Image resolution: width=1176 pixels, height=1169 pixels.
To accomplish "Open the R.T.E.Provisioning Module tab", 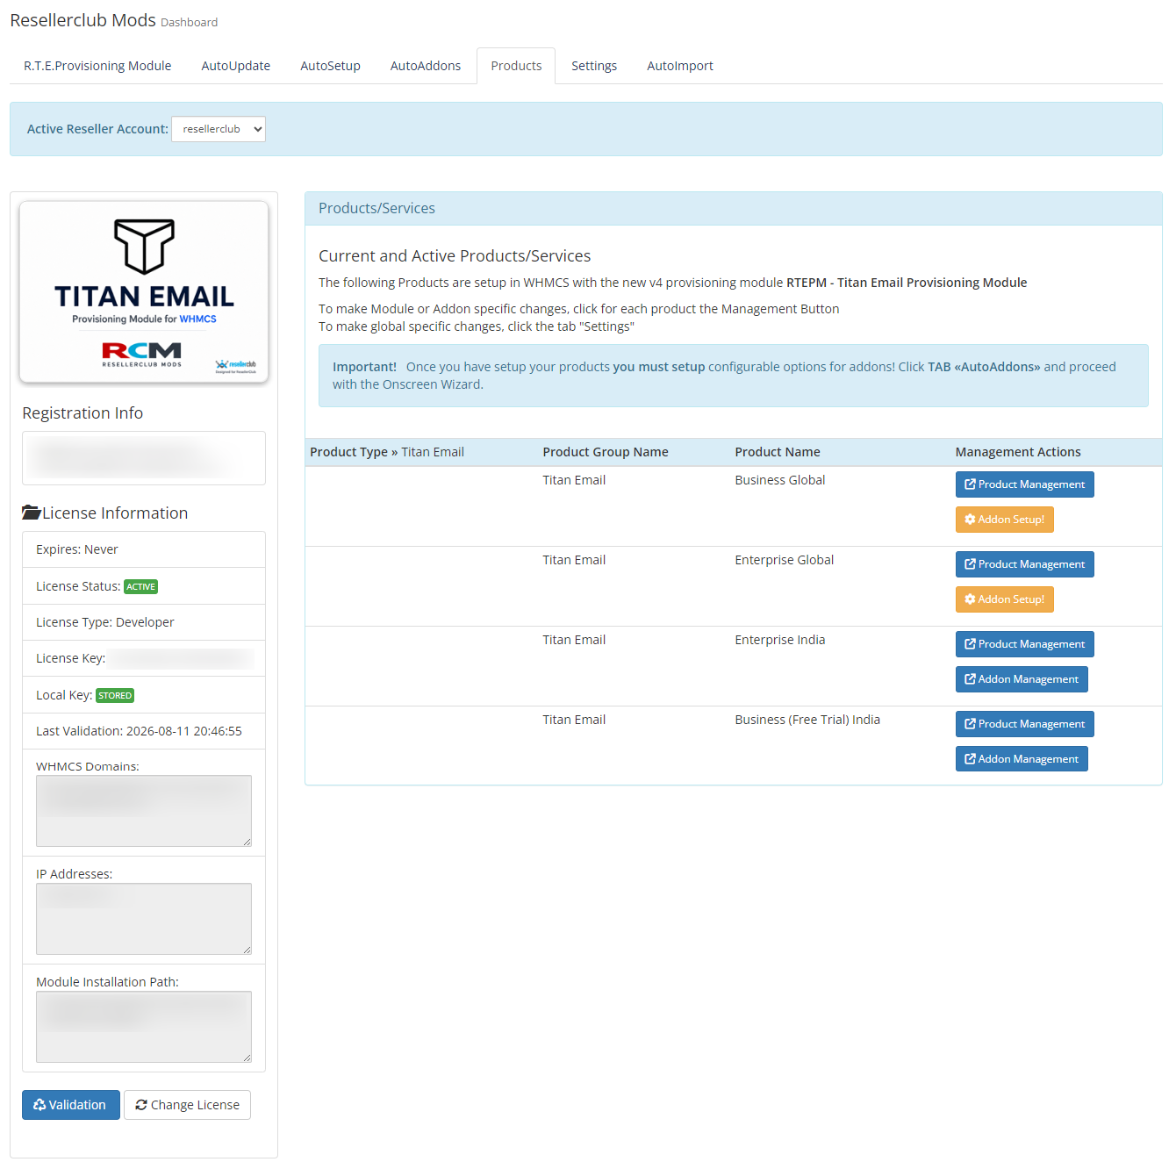I will coord(97,66).
